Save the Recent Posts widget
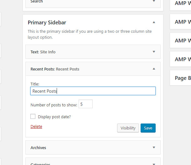The image size is (191, 165). (x=148, y=128)
